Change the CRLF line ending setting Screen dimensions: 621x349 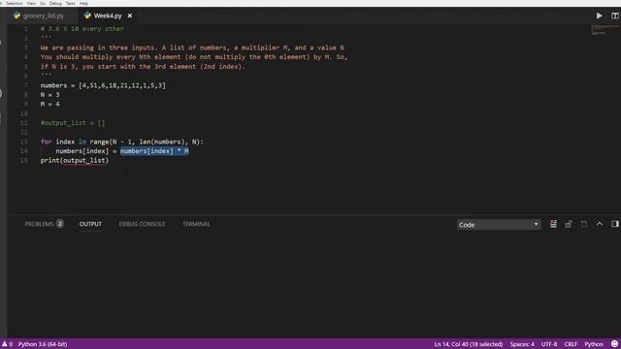pyautogui.click(x=571, y=344)
